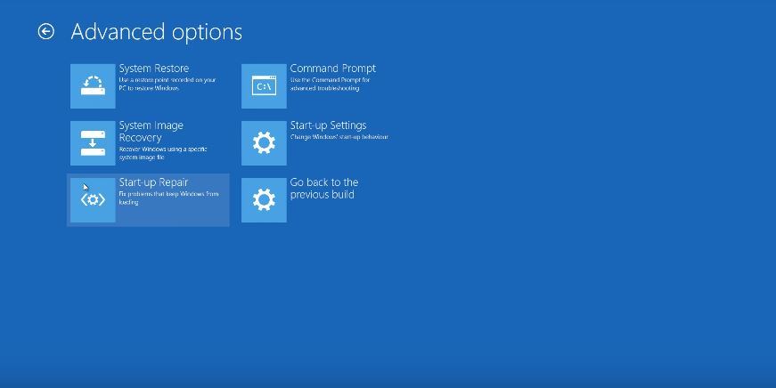The width and height of the screenshot is (776, 388).
Task: Go back using the arrow icon
Action: (46, 32)
